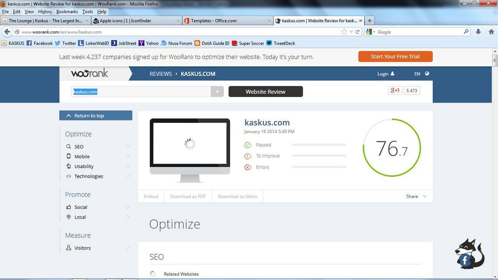Click the search magnifier in the Google box

pyautogui.click(x=466, y=32)
